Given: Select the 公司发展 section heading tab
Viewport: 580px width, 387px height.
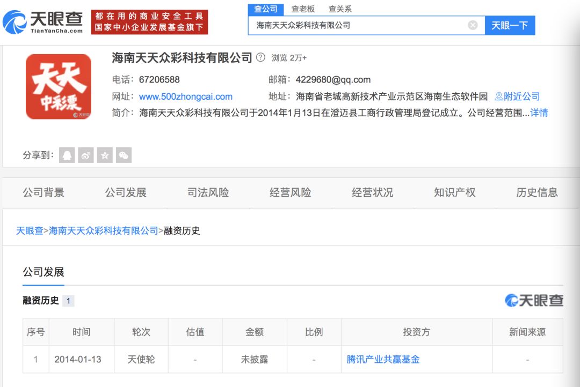Looking at the screenshot, I should [x=44, y=272].
